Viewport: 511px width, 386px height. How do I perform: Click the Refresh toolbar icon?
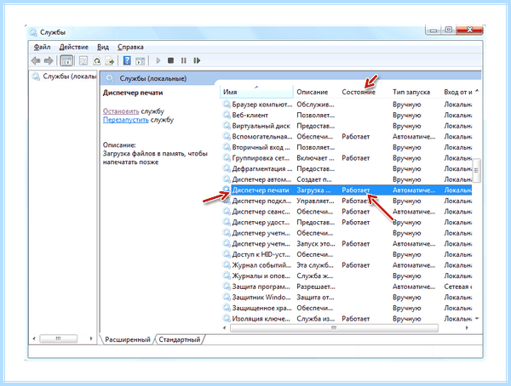[97, 60]
